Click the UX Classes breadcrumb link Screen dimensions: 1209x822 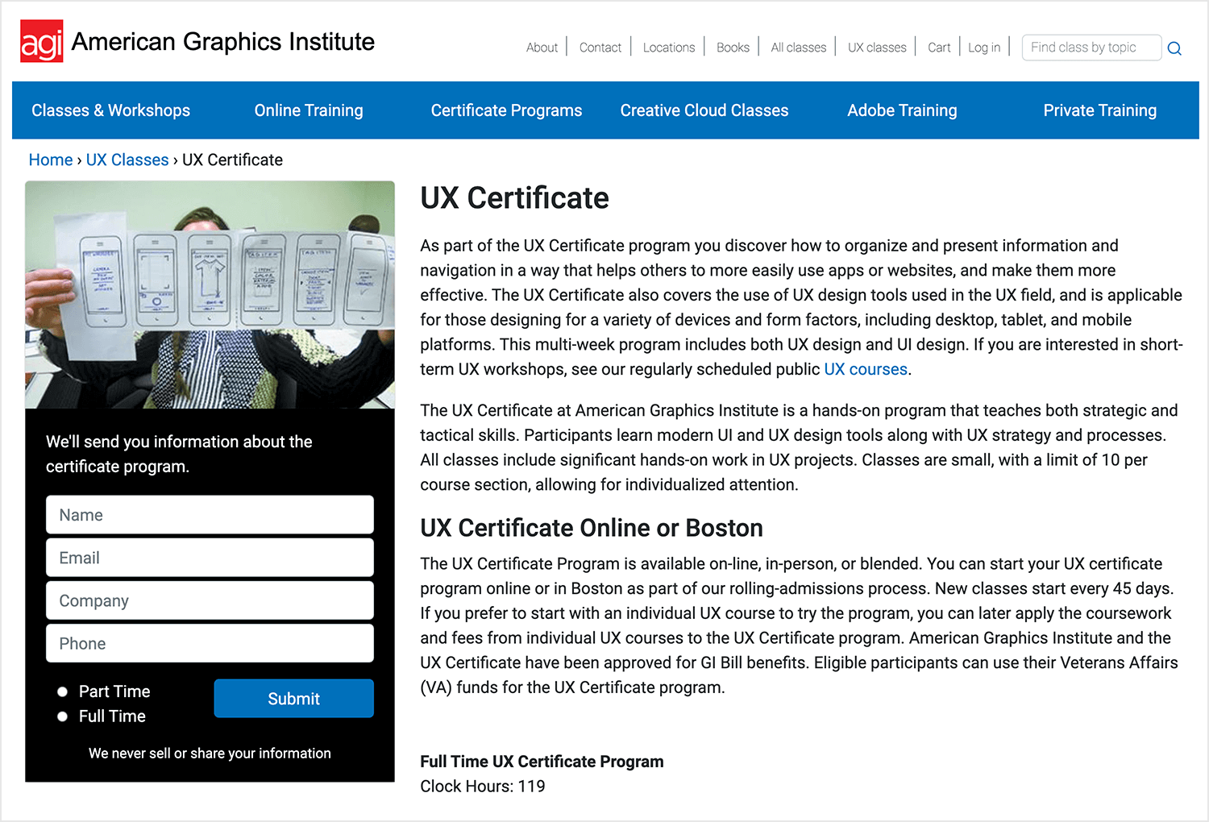tap(127, 160)
